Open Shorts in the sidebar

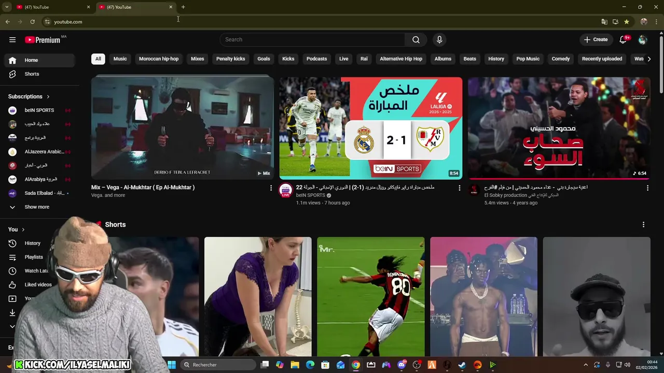pos(39,74)
